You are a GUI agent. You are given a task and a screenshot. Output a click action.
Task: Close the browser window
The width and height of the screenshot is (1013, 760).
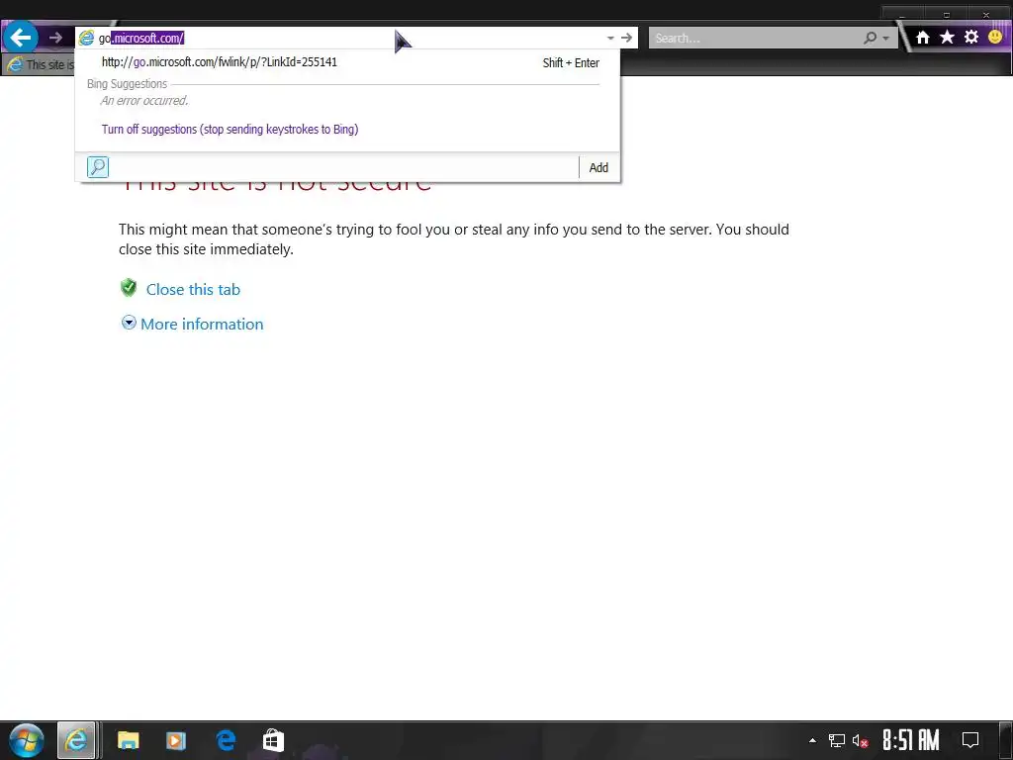pos(986,14)
